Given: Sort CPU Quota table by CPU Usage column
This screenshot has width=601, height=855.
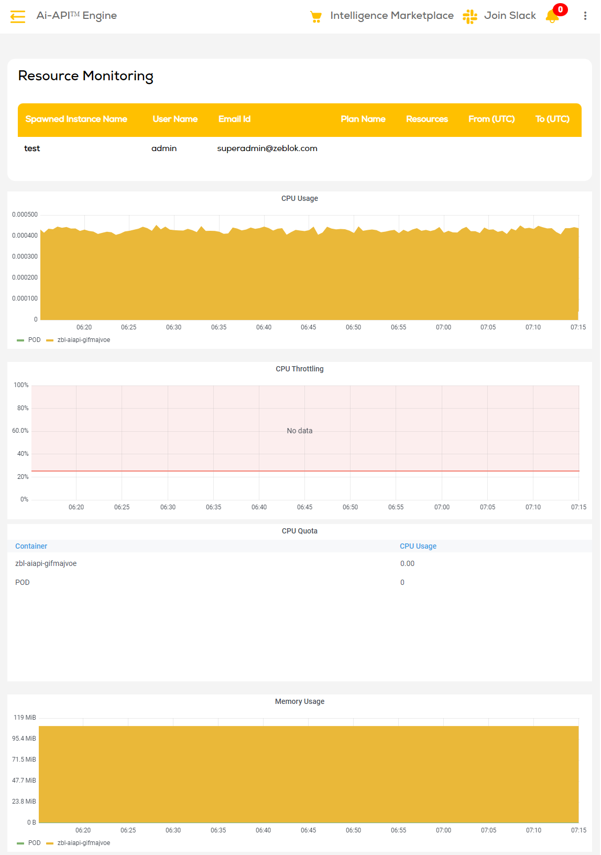Looking at the screenshot, I should [418, 546].
